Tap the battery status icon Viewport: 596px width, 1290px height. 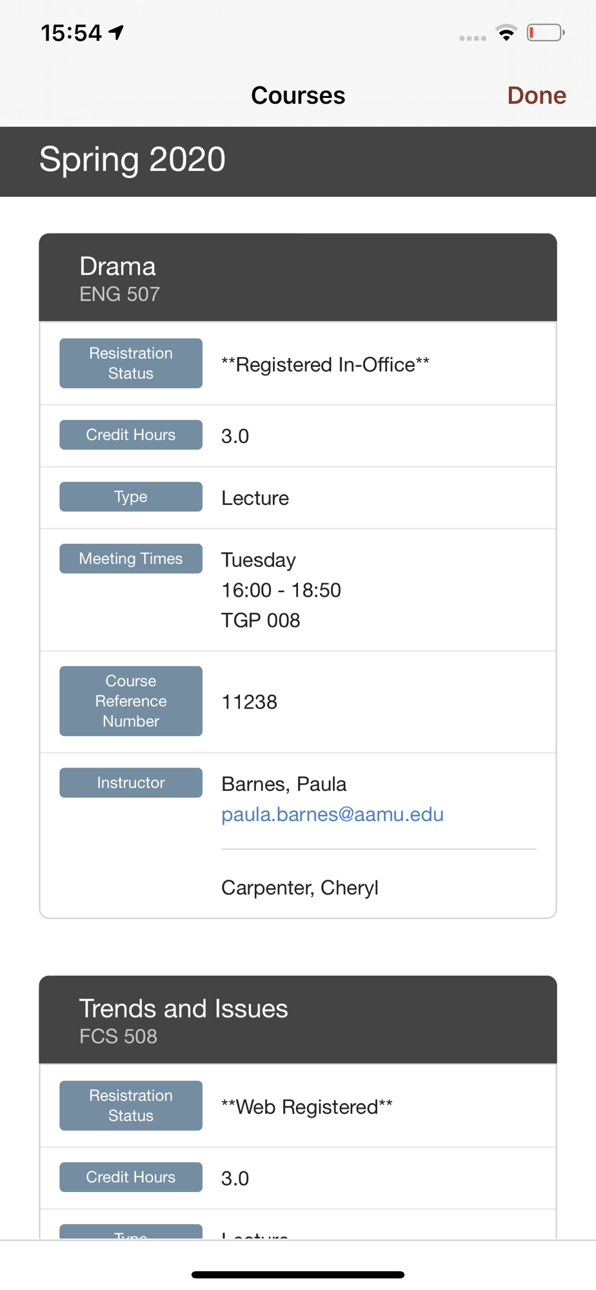[x=545, y=32]
